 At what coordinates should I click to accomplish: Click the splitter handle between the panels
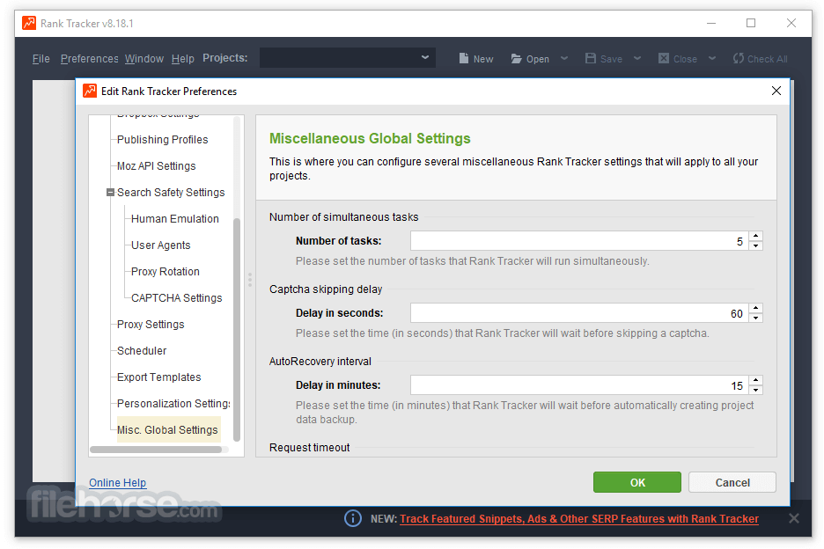point(250,279)
